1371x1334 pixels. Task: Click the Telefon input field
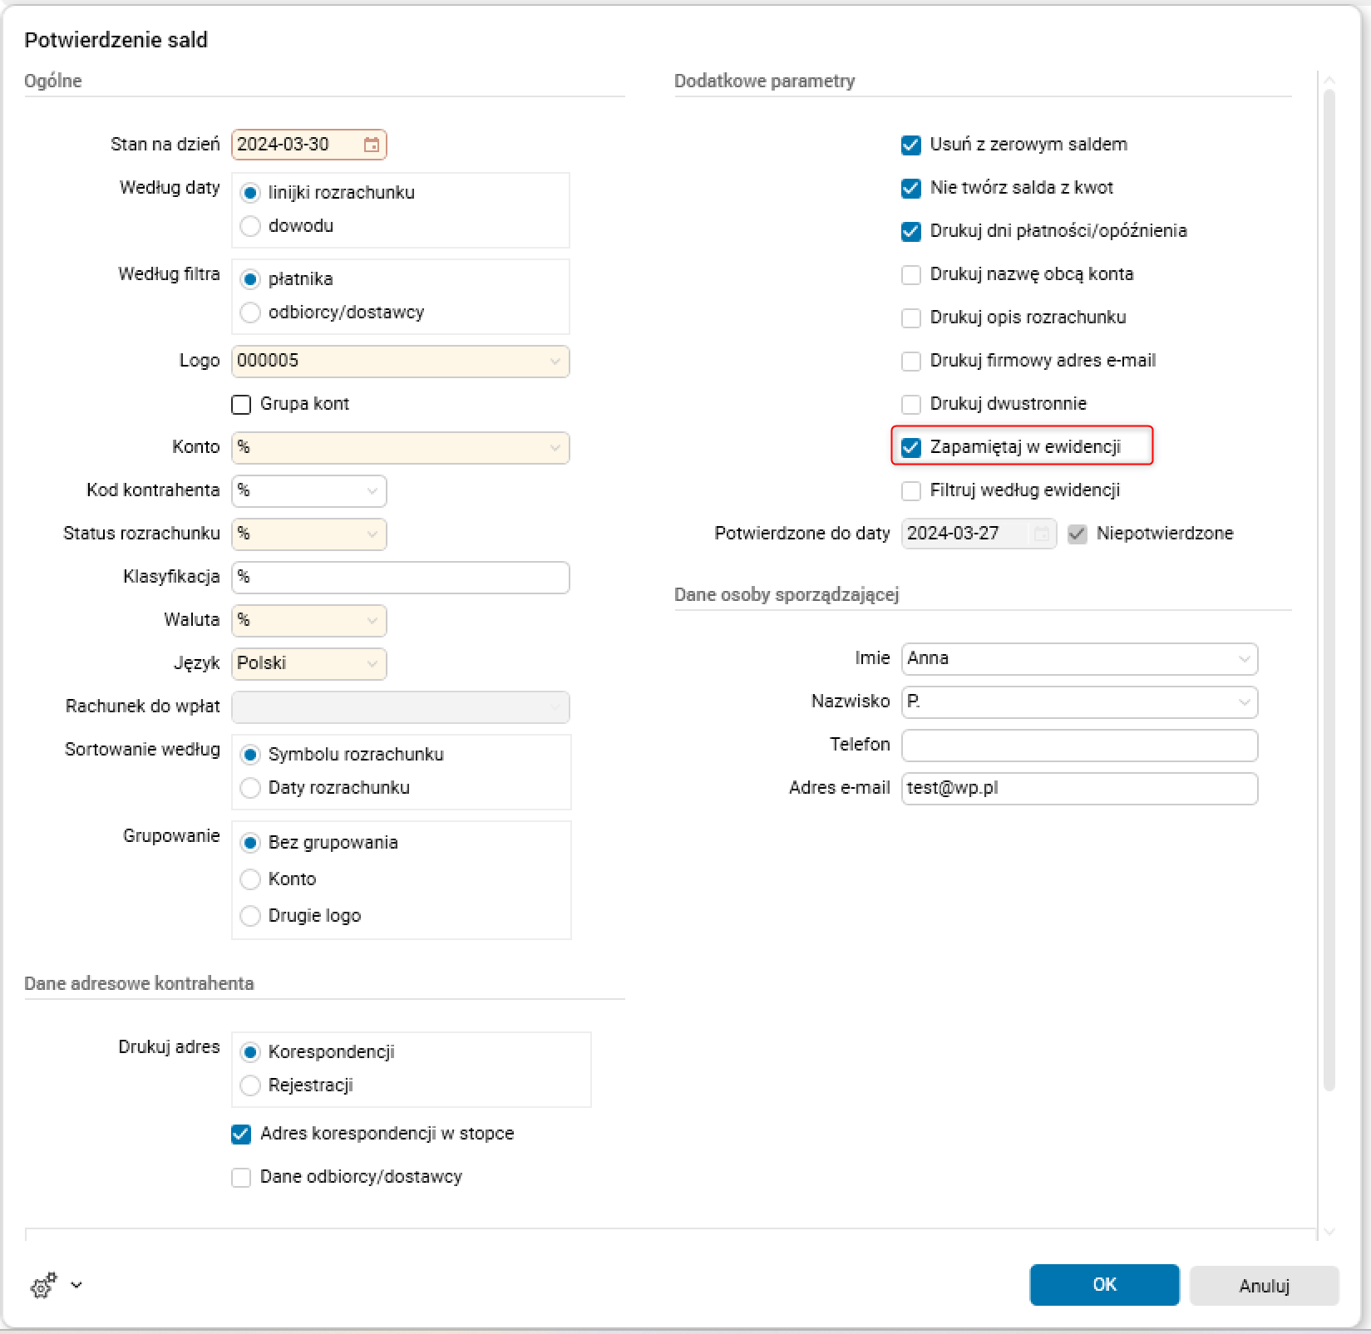point(1078,745)
